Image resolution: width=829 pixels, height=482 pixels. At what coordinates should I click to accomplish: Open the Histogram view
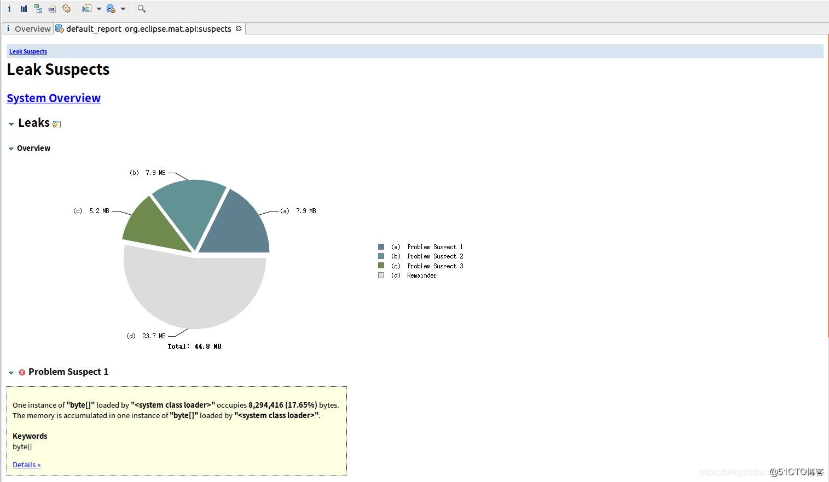[x=24, y=9]
